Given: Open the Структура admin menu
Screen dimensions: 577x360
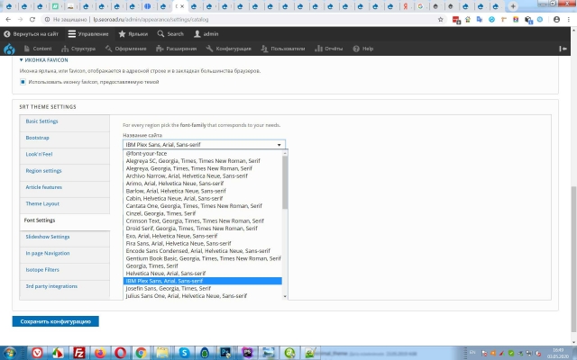Looking at the screenshot, I should tap(82, 49).
